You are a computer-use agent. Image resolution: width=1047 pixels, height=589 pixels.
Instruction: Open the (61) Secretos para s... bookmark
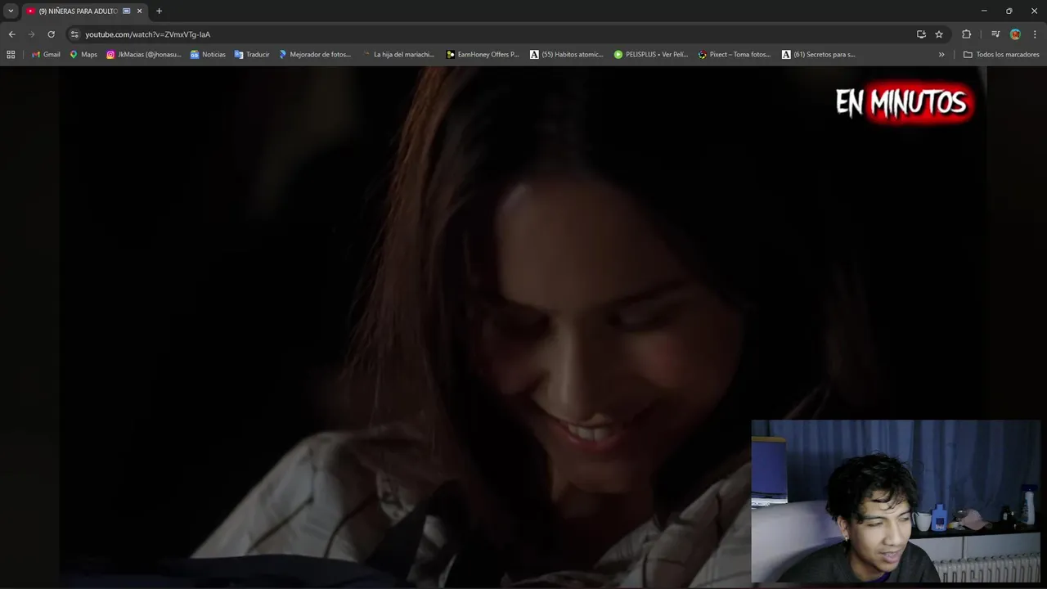click(x=819, y=55)
